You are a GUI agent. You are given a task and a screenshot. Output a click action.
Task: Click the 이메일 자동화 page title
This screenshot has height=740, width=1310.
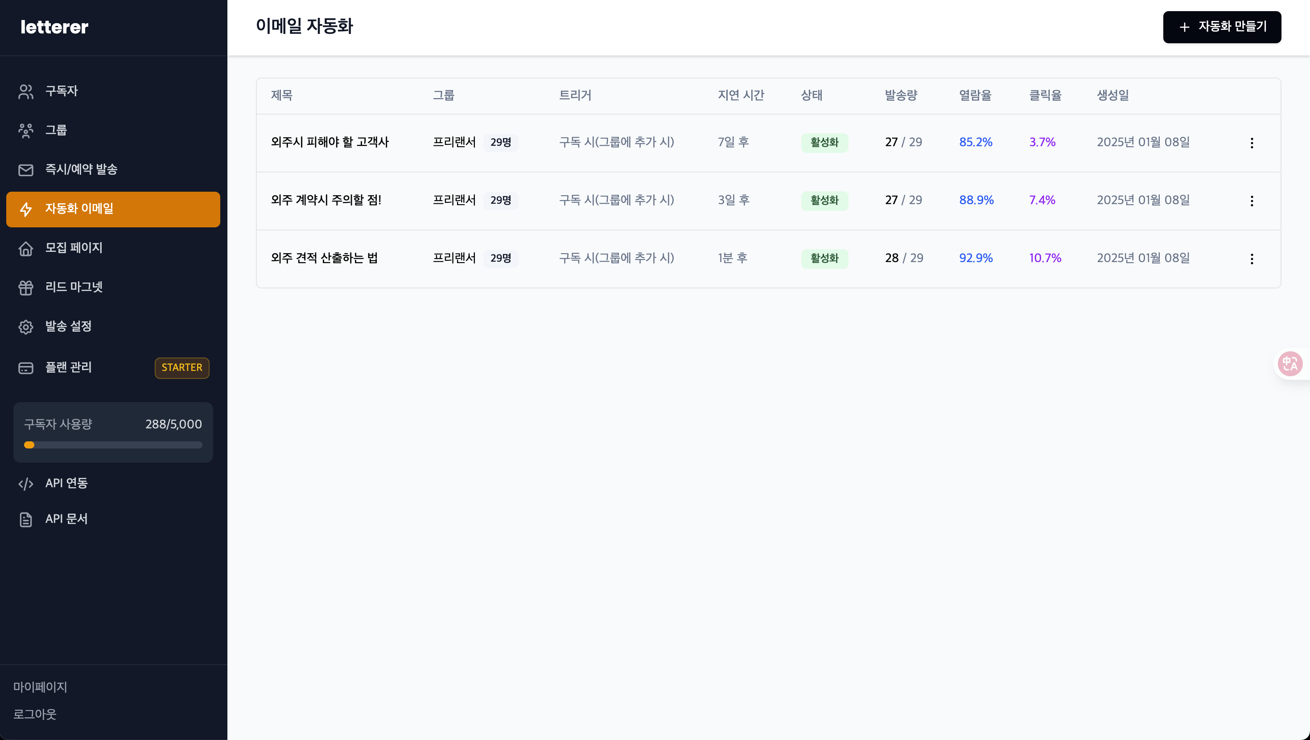(304, 26)
